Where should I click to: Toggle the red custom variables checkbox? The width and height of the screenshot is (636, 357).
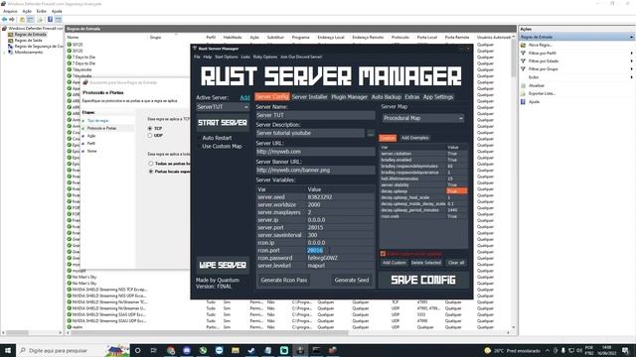coord(383,254)
